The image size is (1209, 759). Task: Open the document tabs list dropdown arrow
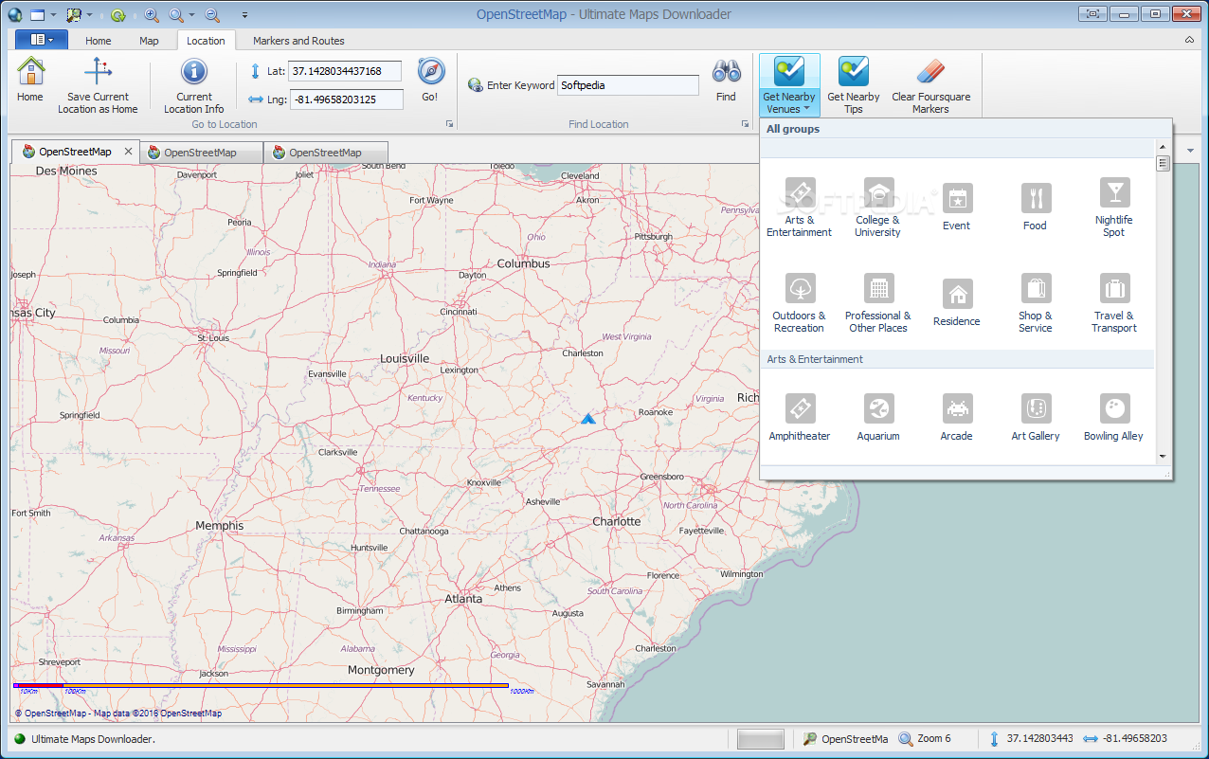(1191, 151)
